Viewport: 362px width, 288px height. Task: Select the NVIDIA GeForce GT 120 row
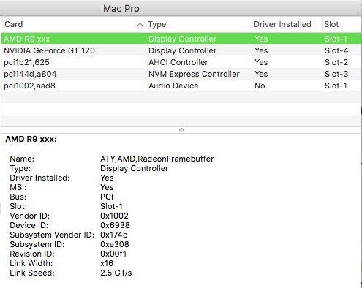(181, 50)
